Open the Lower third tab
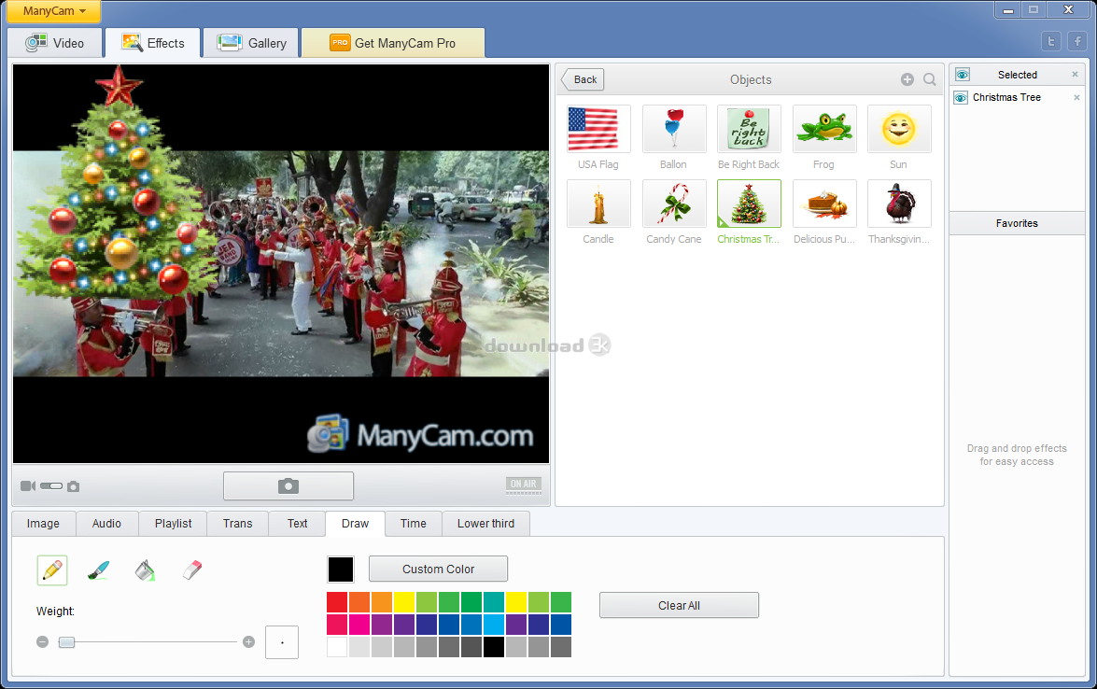The height and width of the screenshot is (689, 1097). click(x=486, y=523)
